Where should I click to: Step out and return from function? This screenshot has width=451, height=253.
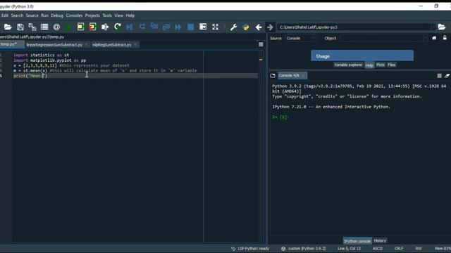(x=166, y=27)
